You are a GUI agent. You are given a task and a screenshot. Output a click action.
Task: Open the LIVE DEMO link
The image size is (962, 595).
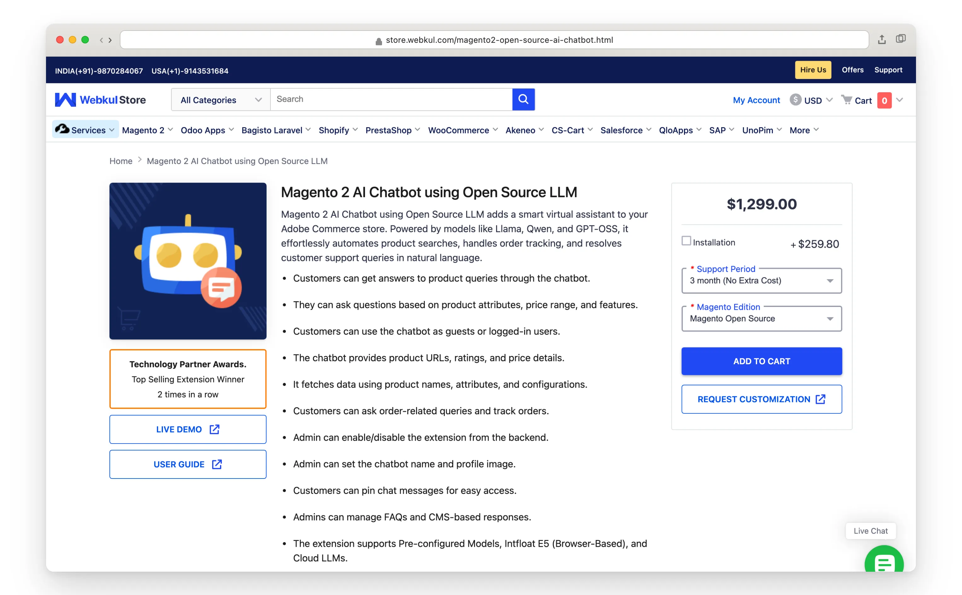(x=188, y=429)
